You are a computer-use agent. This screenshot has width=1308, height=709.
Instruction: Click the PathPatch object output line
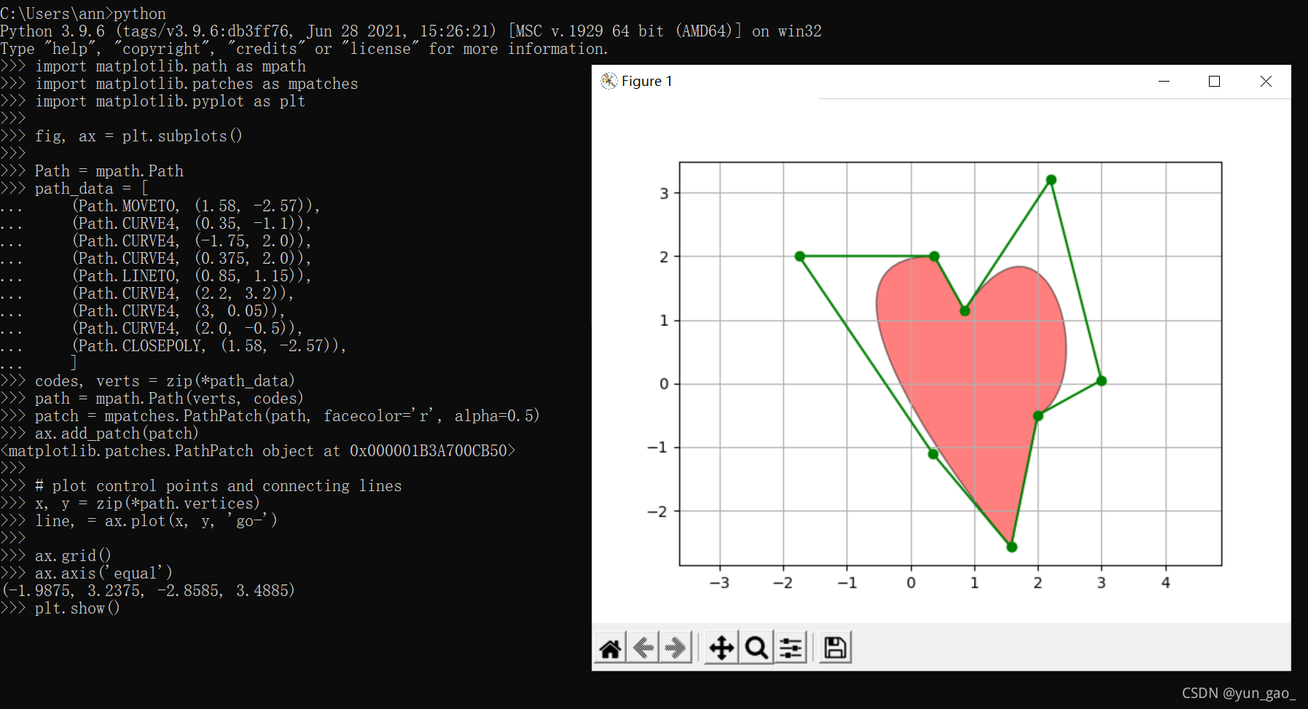(258, 450)
